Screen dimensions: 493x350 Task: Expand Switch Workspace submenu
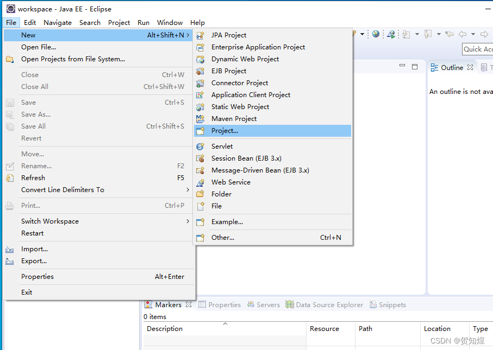click(188, 221)
